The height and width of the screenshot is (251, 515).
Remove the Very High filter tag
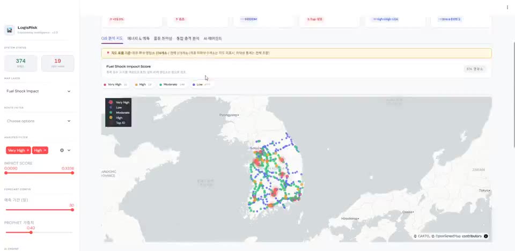[28, 150]
